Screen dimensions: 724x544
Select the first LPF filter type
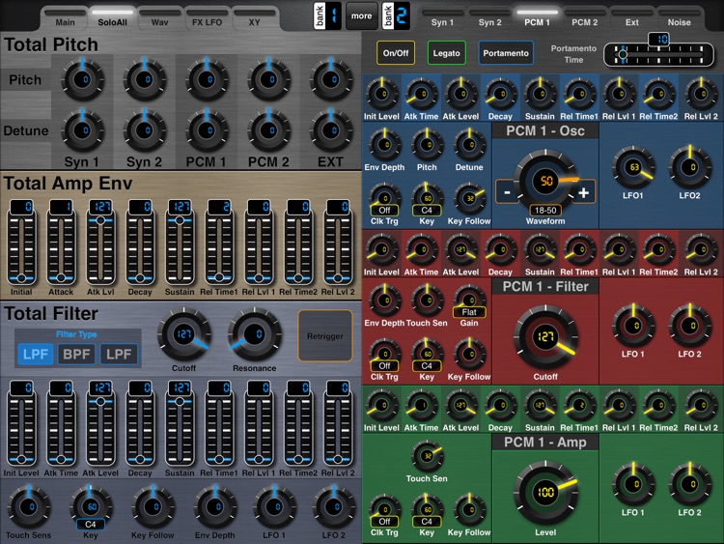[x=35, y=354]
